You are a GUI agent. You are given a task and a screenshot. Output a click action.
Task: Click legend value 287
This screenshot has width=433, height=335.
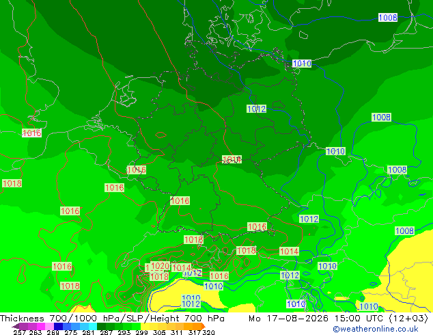[x=106, y=332]
